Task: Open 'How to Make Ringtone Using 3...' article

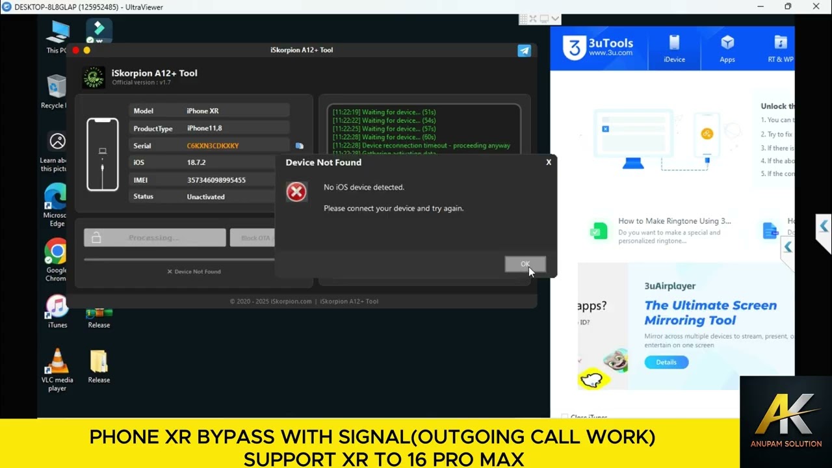Action: 675,221
